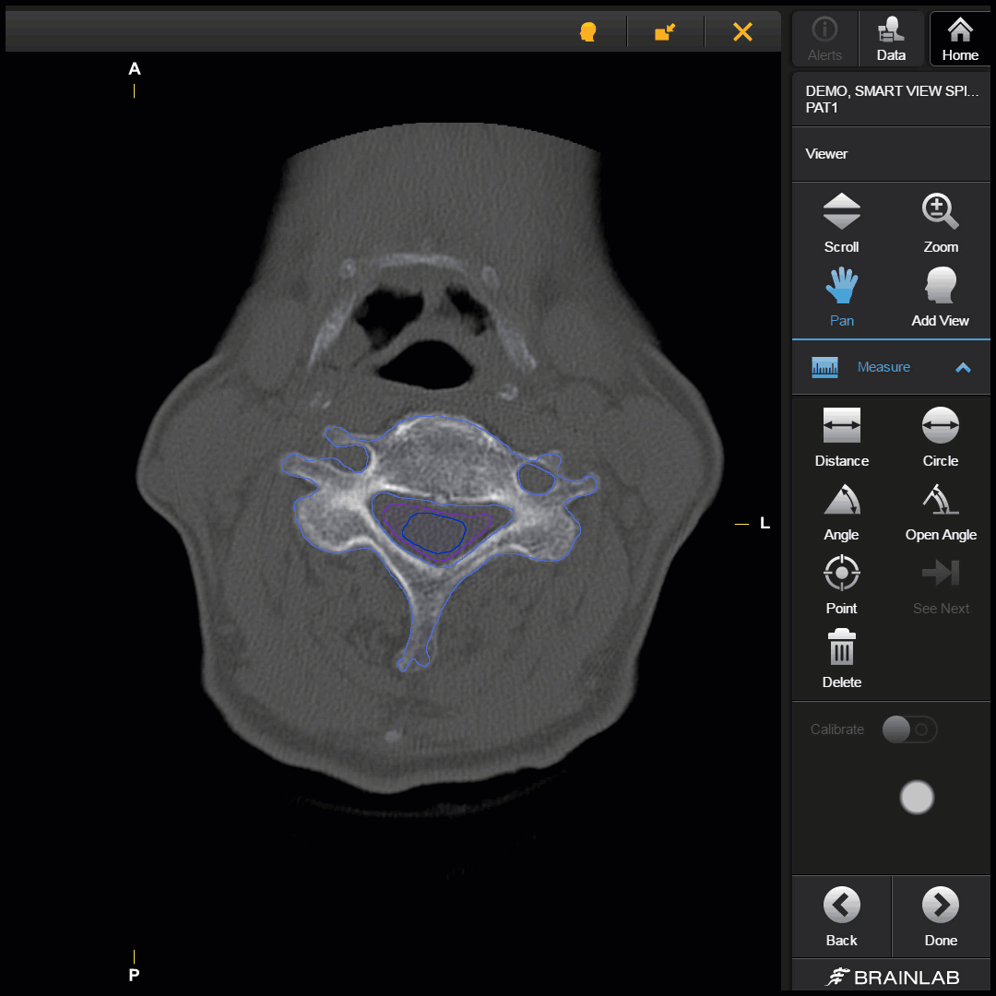
Task: Choose the Open Angle tool
Action: (x=940, y=511)
